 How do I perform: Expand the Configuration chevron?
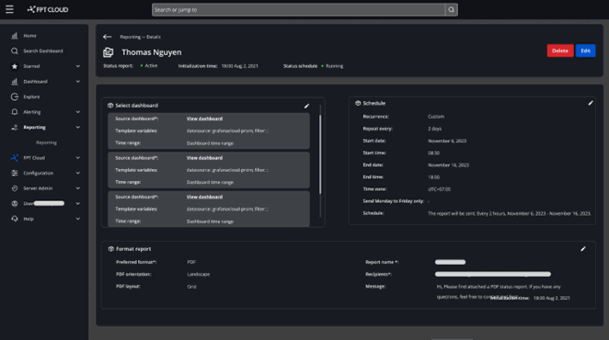[78, 173]
